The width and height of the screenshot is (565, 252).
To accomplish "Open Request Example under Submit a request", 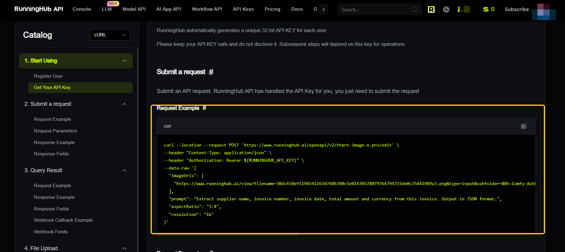I will [x=52, y=119].
